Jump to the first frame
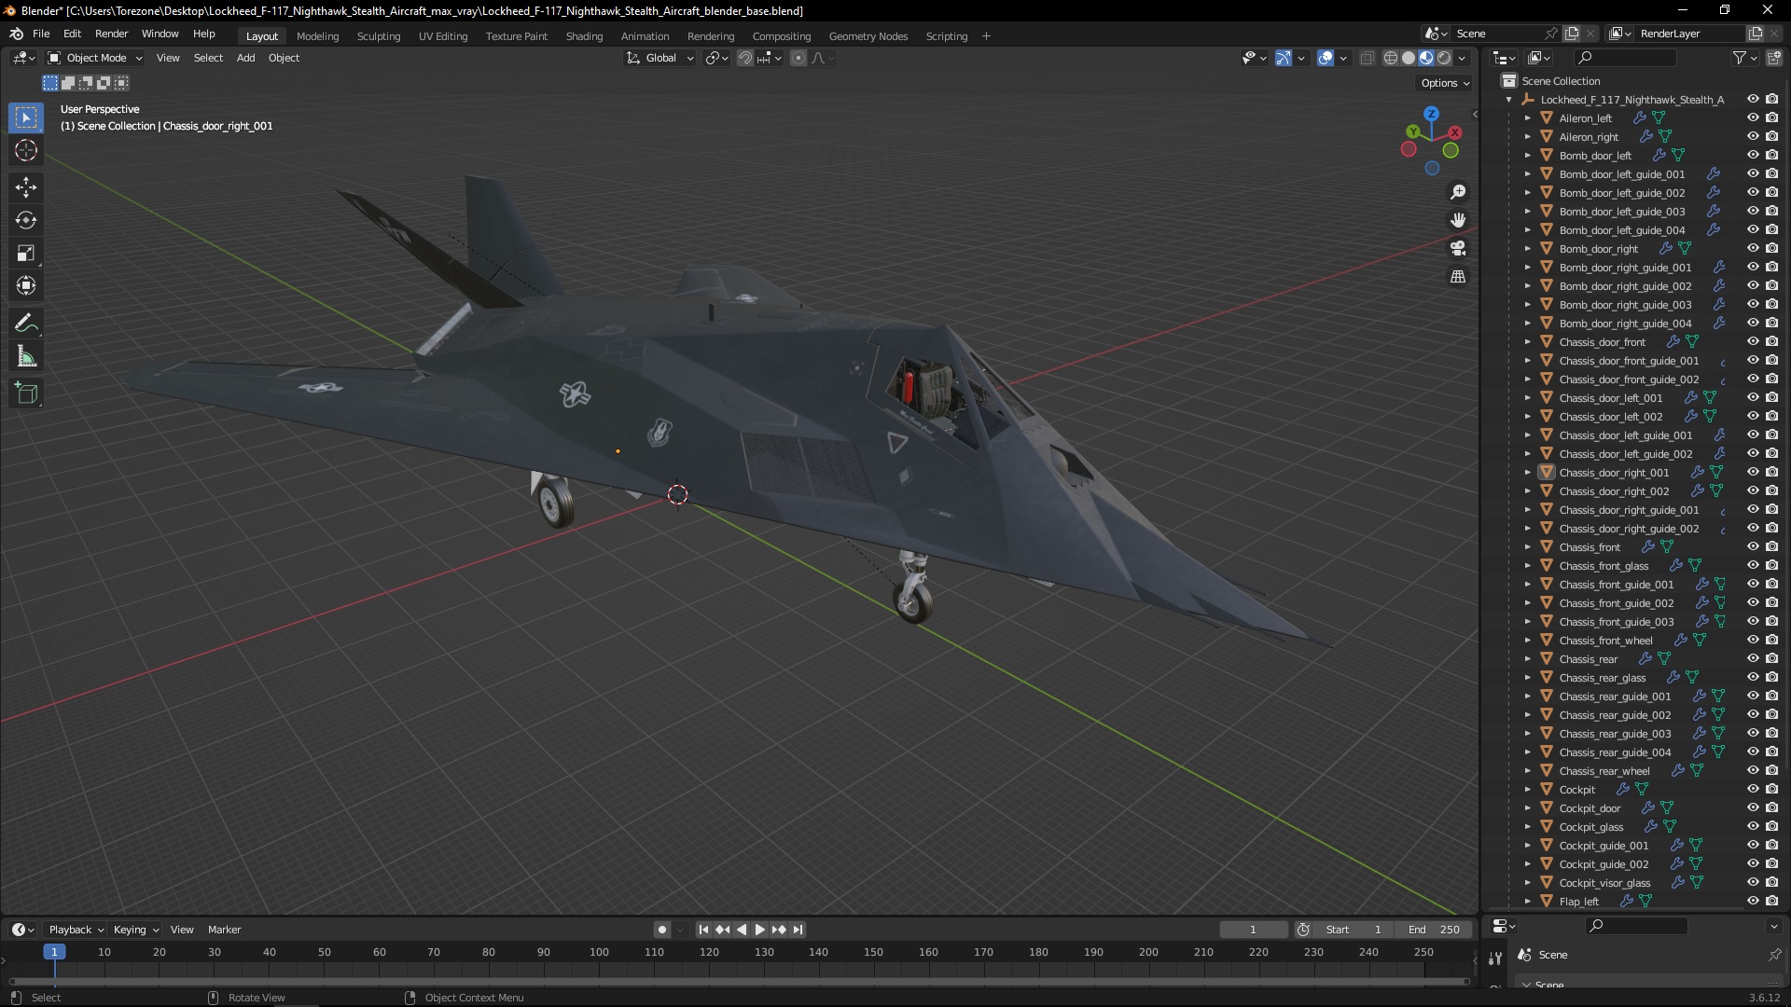Image resolution: width=1791 pixels, height=1007 pixels. 703,930
